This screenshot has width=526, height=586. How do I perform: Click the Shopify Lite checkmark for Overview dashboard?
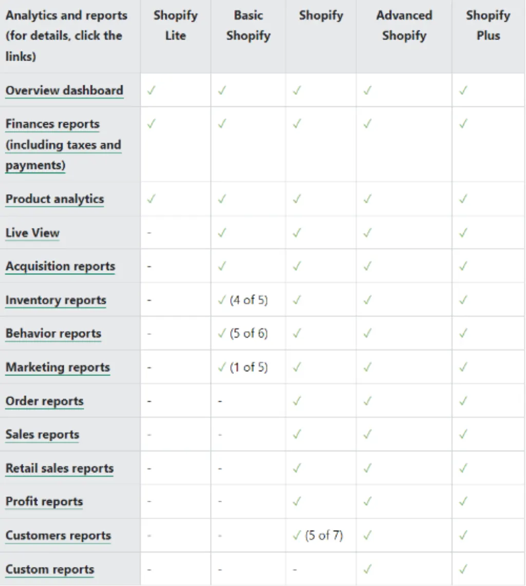(151, 90)
